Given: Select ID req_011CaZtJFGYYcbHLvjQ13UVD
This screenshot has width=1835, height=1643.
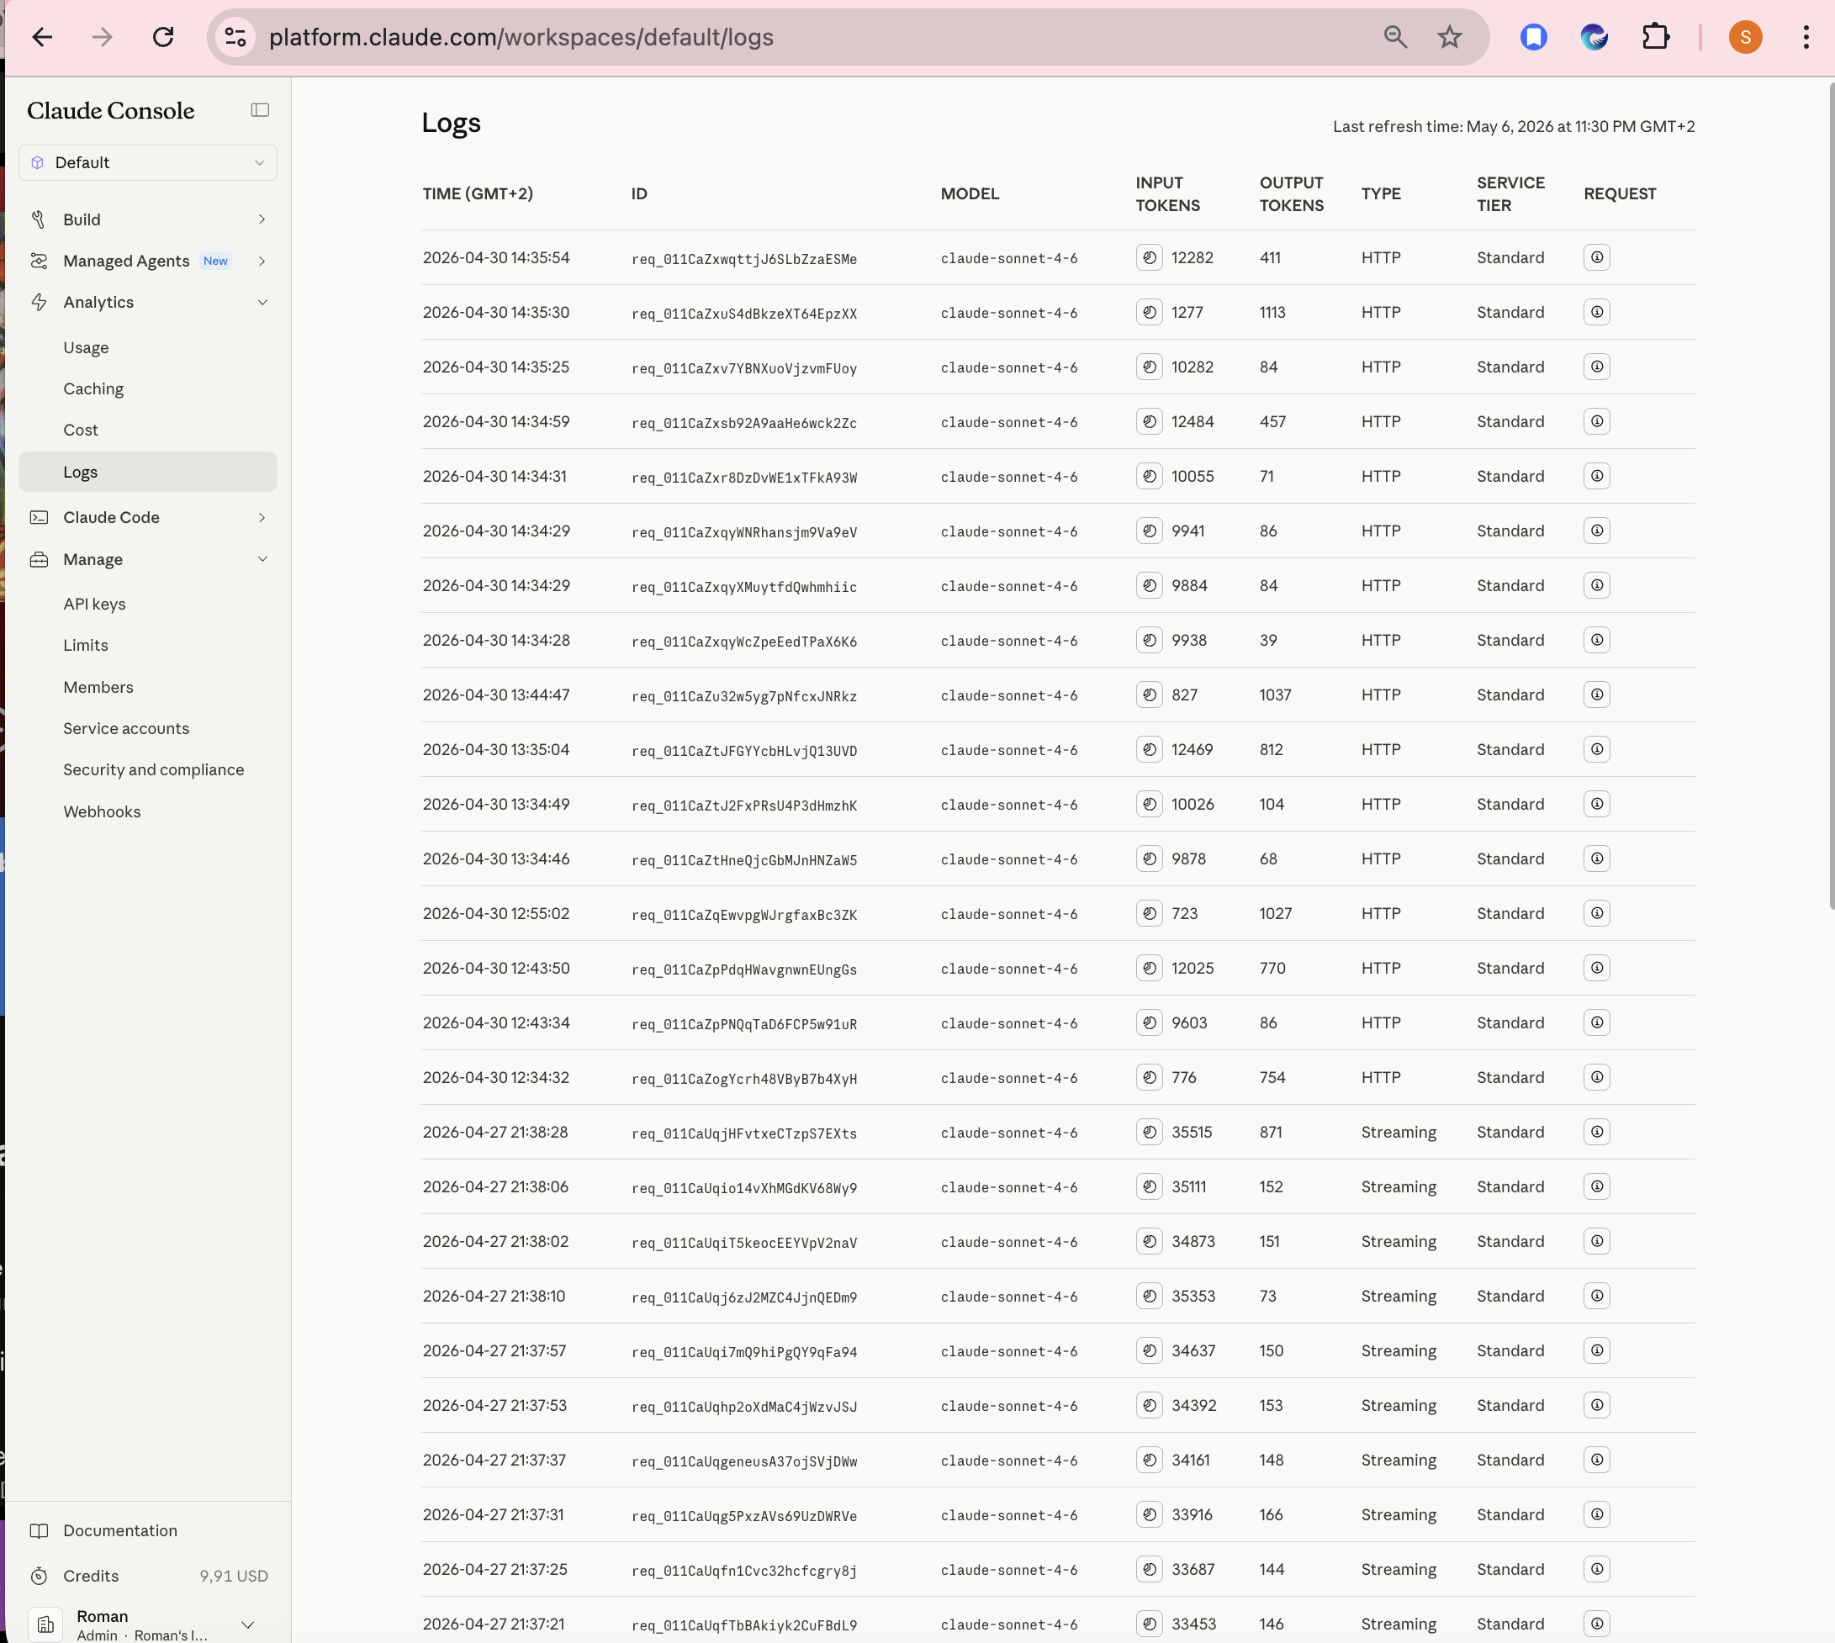Looking at the screenshot, I should tap(744, 750).
